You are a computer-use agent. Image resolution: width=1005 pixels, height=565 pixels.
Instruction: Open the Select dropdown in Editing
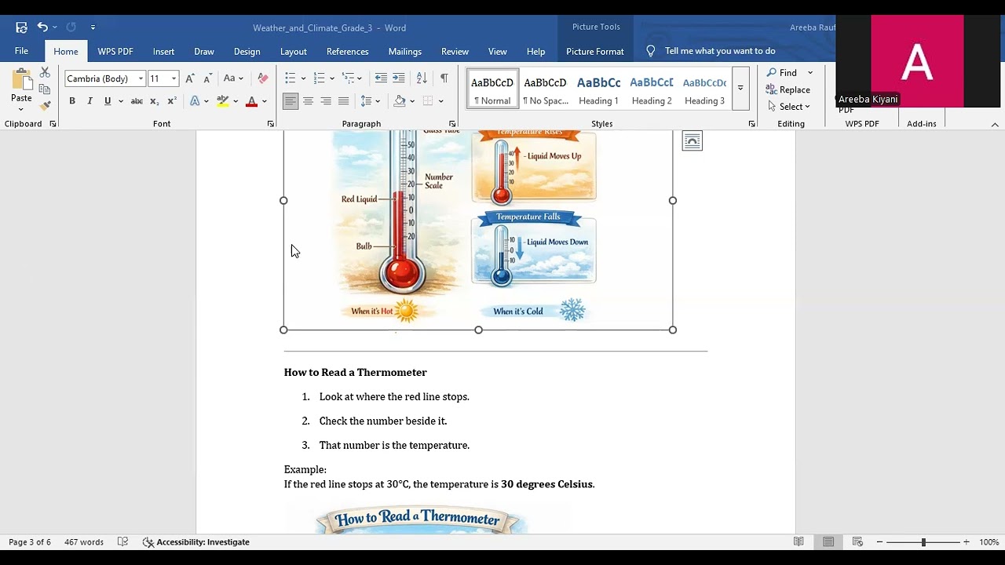click(788, 107)
